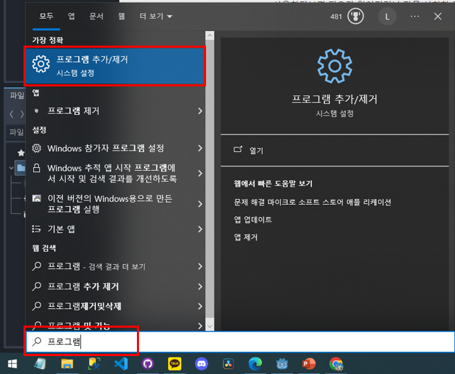Launch Visual Studio Code from taskbar
This screenshot has width=455, height=374.
point(121,364)
